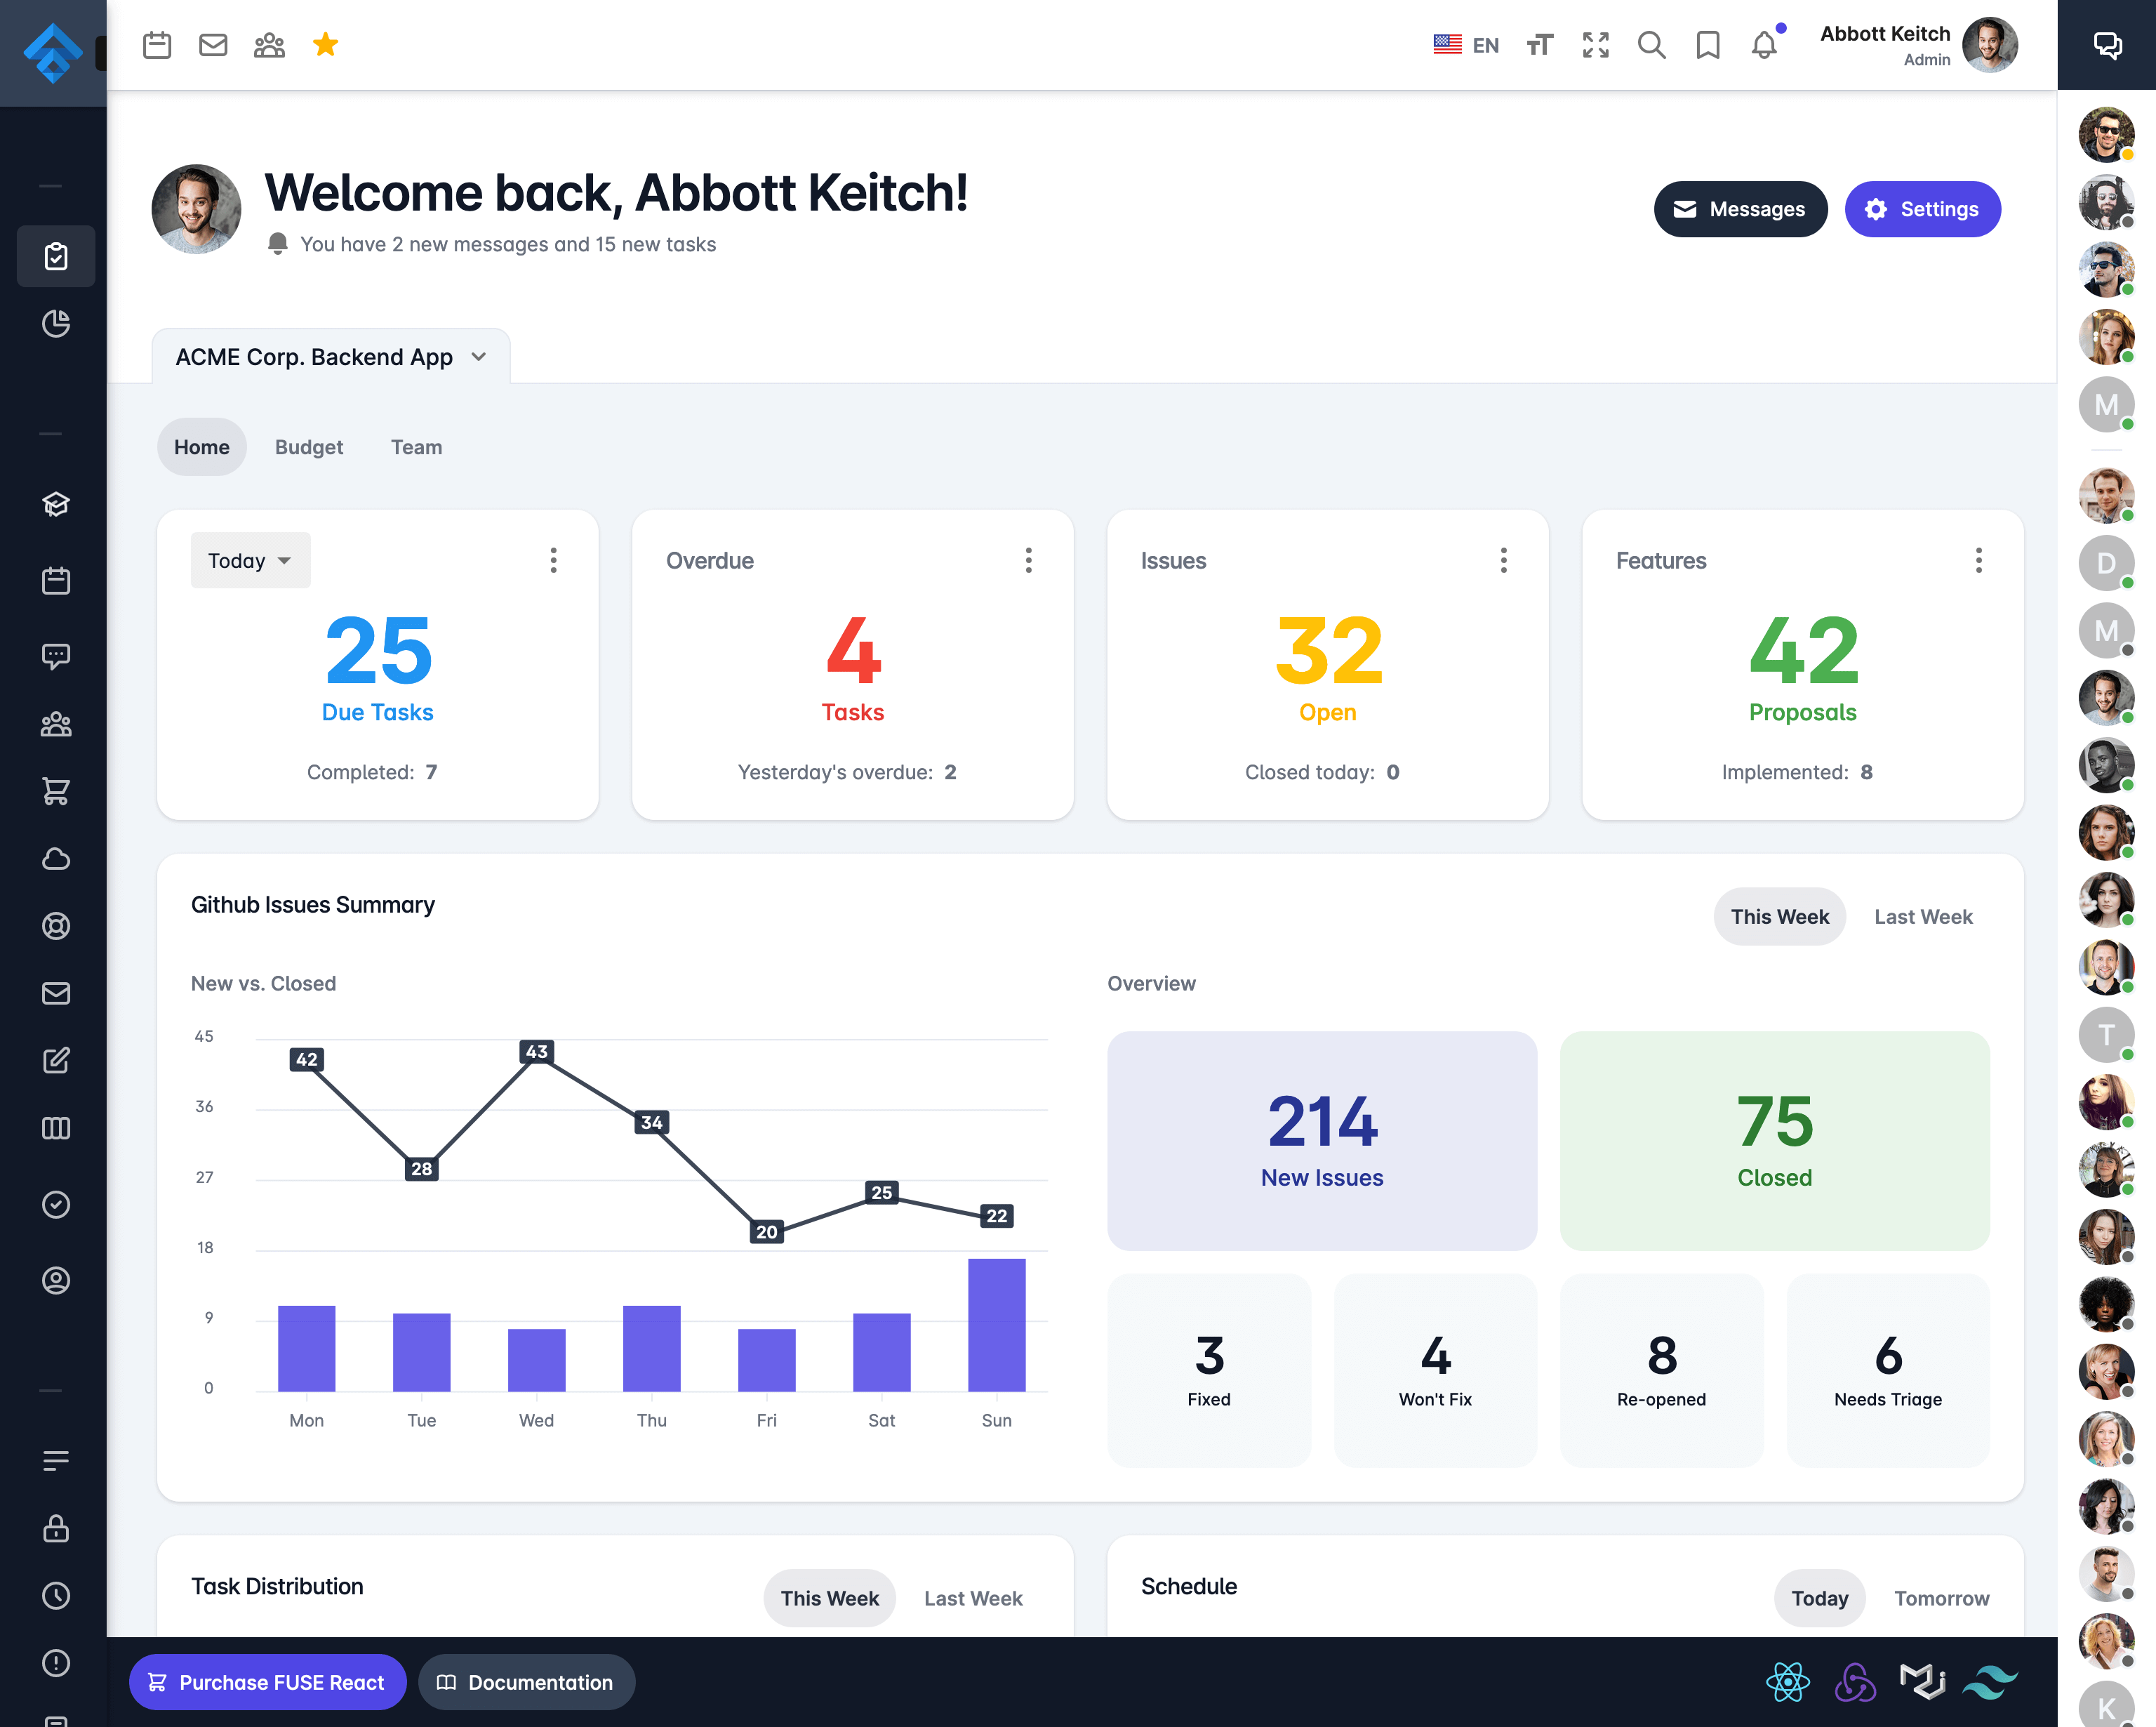Open the Features card three-dot menu

[x=1978, y=560]
